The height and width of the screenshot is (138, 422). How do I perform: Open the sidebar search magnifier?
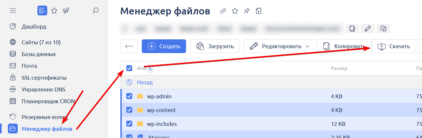coord(95,11)
